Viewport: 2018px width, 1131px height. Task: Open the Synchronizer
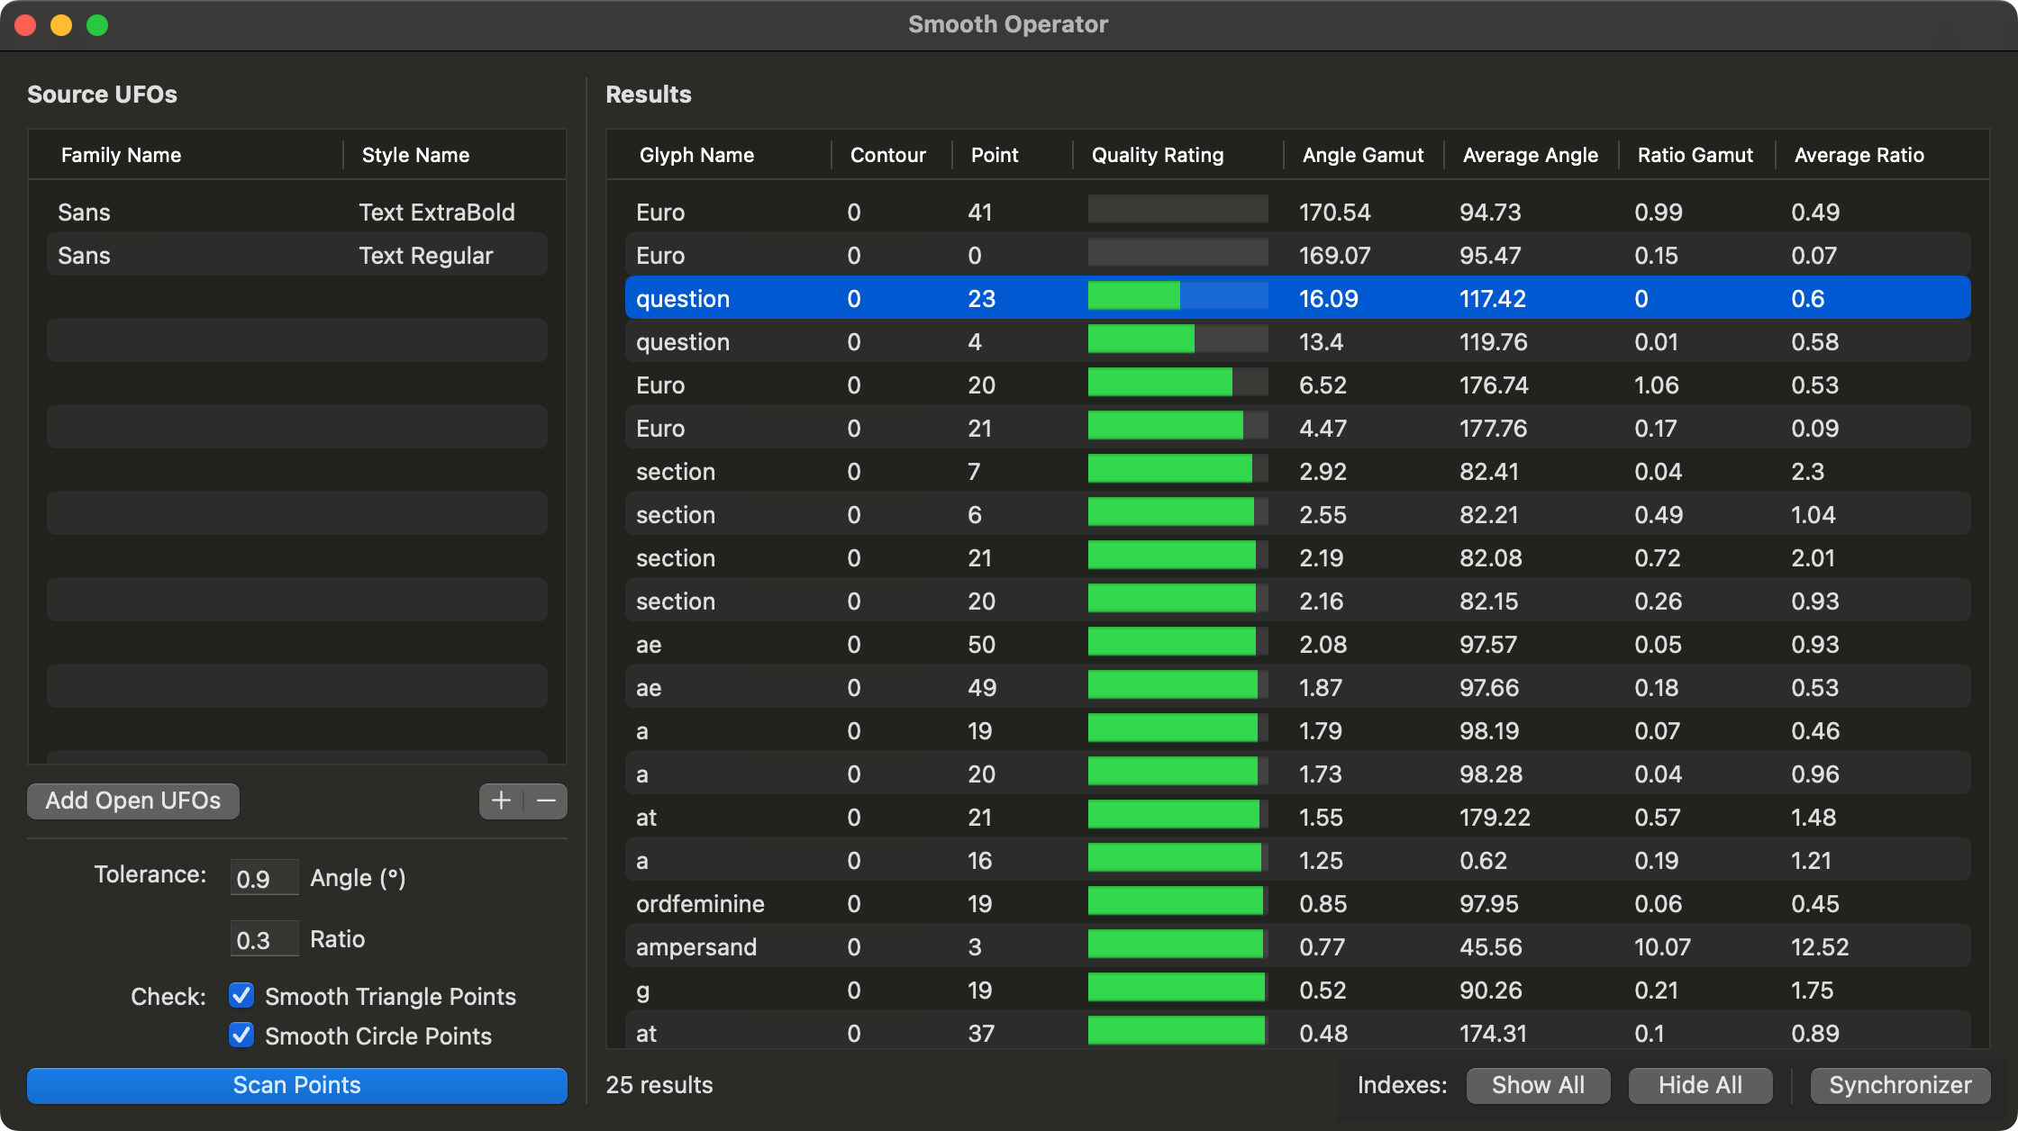click(1899, 1085)
